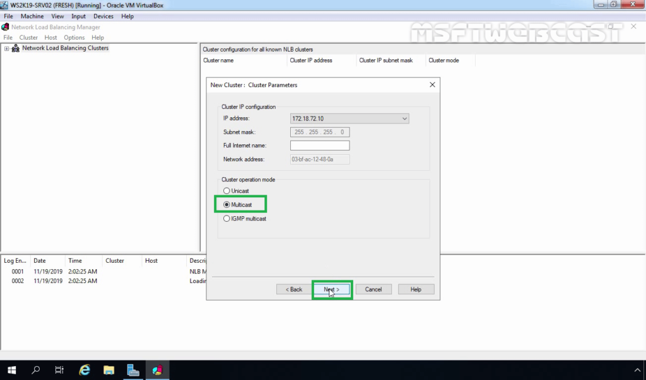The width and height of the screenshot is (646, 380).
Task: Go to the next wizard page
Action: pos(332,289)
